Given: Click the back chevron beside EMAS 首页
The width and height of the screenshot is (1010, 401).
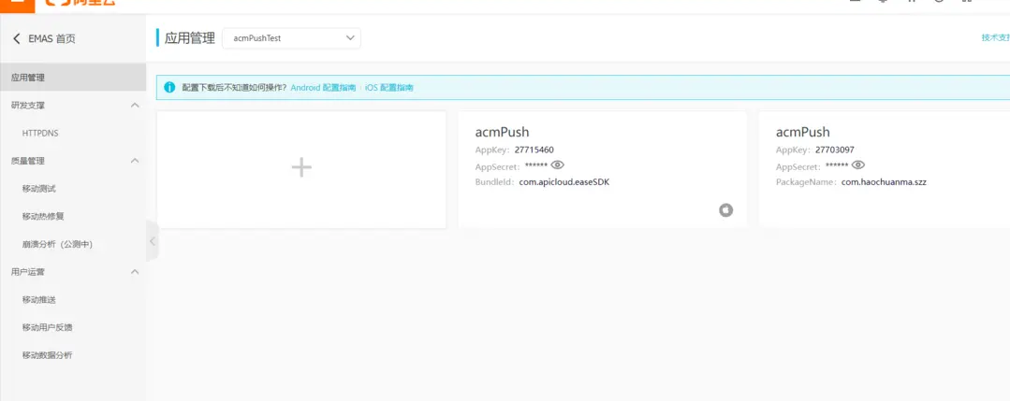Looking at the screenshot, I should [x=17, y=38].
